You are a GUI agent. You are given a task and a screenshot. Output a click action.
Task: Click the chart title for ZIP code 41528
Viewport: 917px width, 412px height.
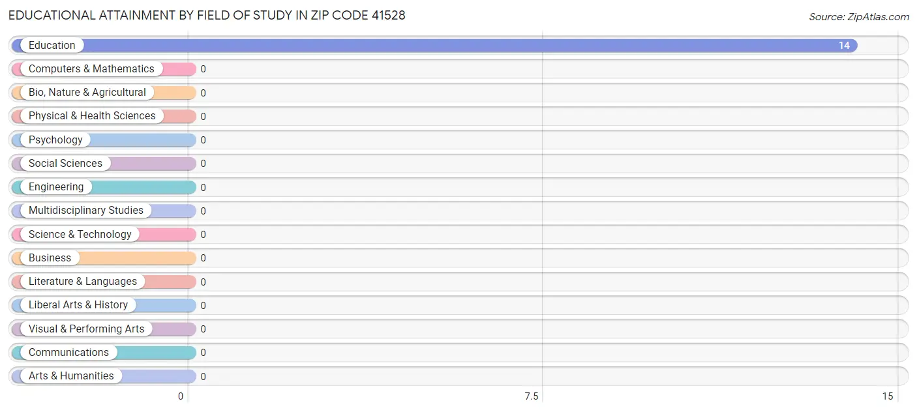[207, 15]
